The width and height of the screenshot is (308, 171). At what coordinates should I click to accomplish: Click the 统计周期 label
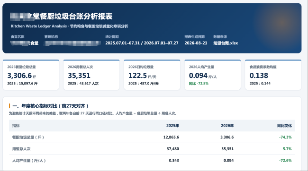tap(112, 37)
